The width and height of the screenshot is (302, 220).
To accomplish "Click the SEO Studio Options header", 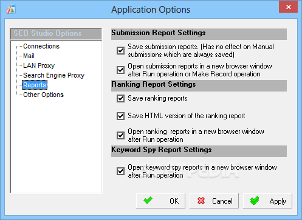I will (x=56, y=34).
